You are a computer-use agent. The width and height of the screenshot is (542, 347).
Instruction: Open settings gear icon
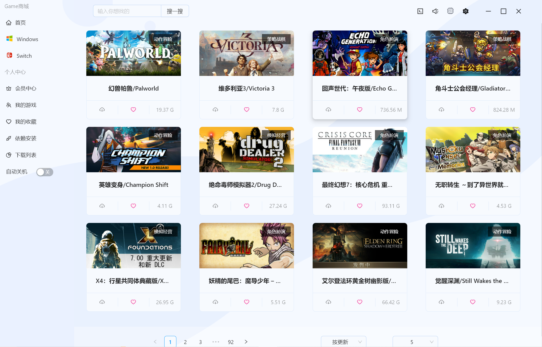pyautogui.click(x=466, y=11)
